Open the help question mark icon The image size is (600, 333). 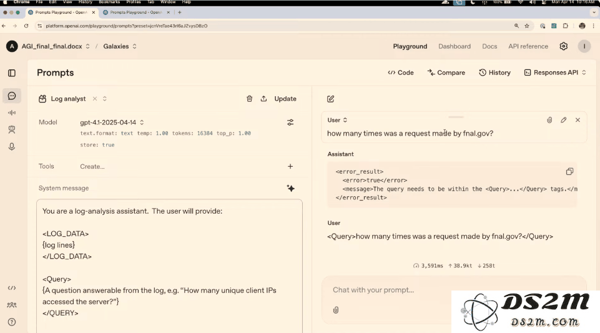(12, 322)
